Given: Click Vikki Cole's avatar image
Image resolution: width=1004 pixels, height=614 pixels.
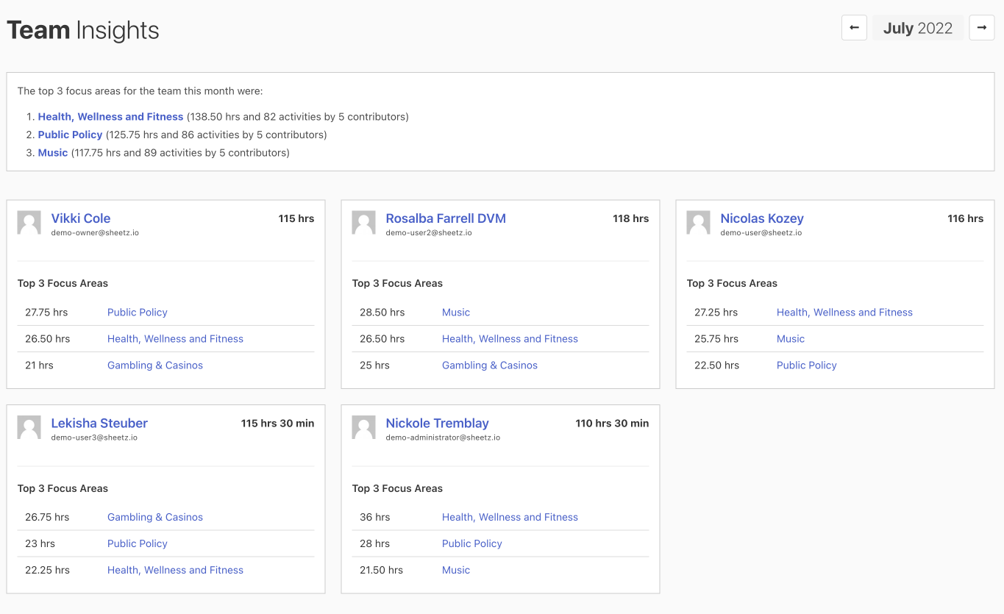Looking at the screenshot, I should [x=29, y=223].
